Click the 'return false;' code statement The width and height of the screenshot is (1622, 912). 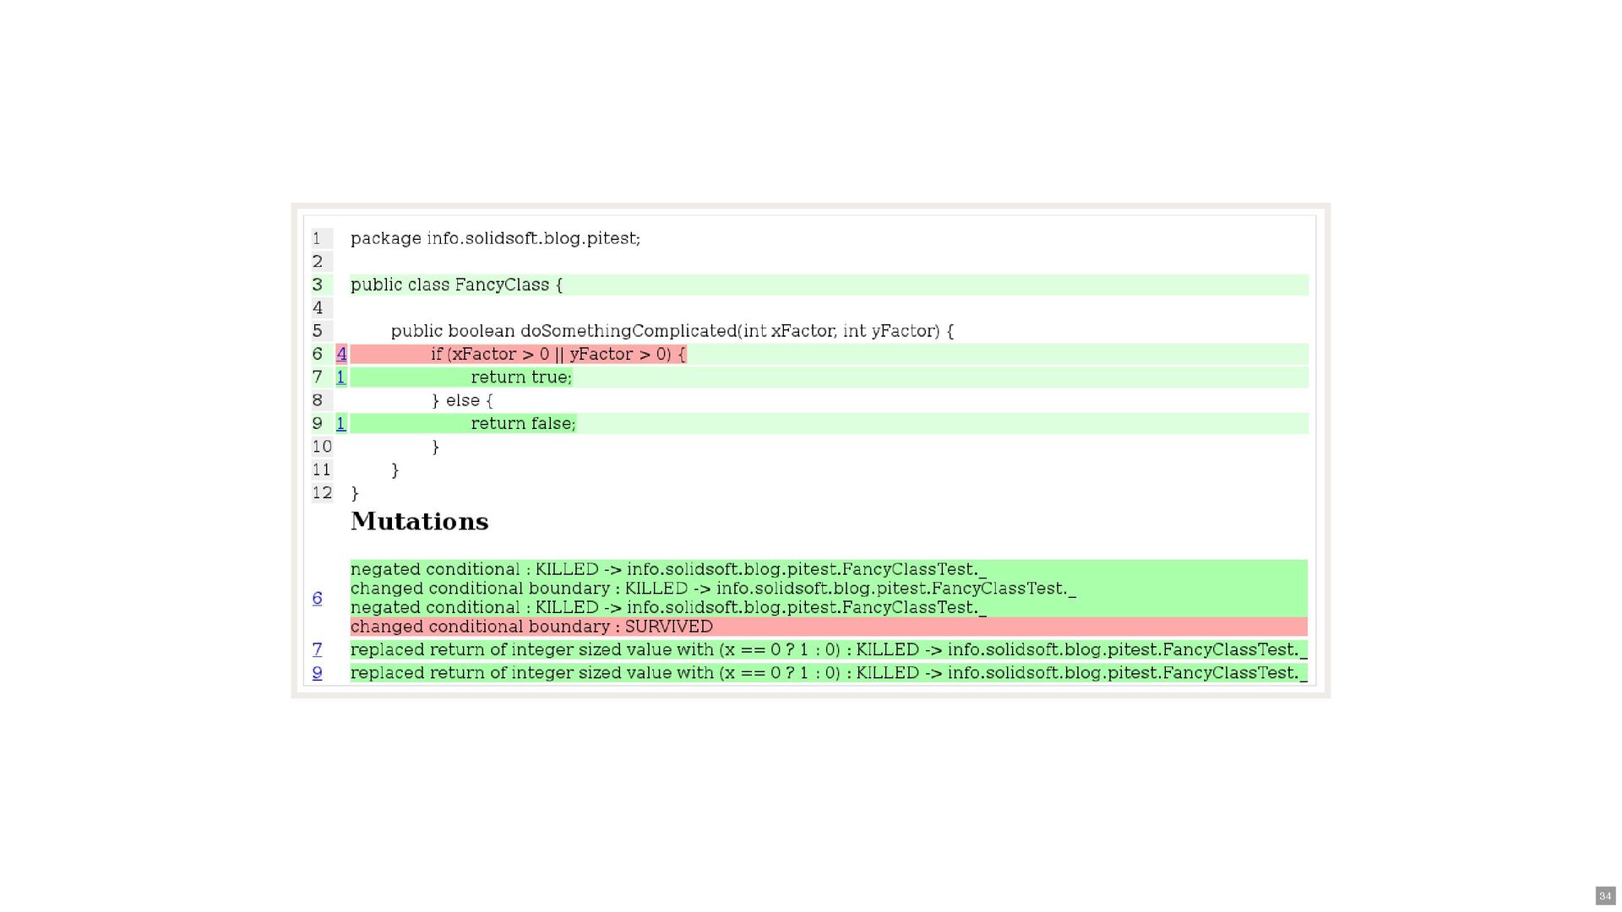click(522, 424)
